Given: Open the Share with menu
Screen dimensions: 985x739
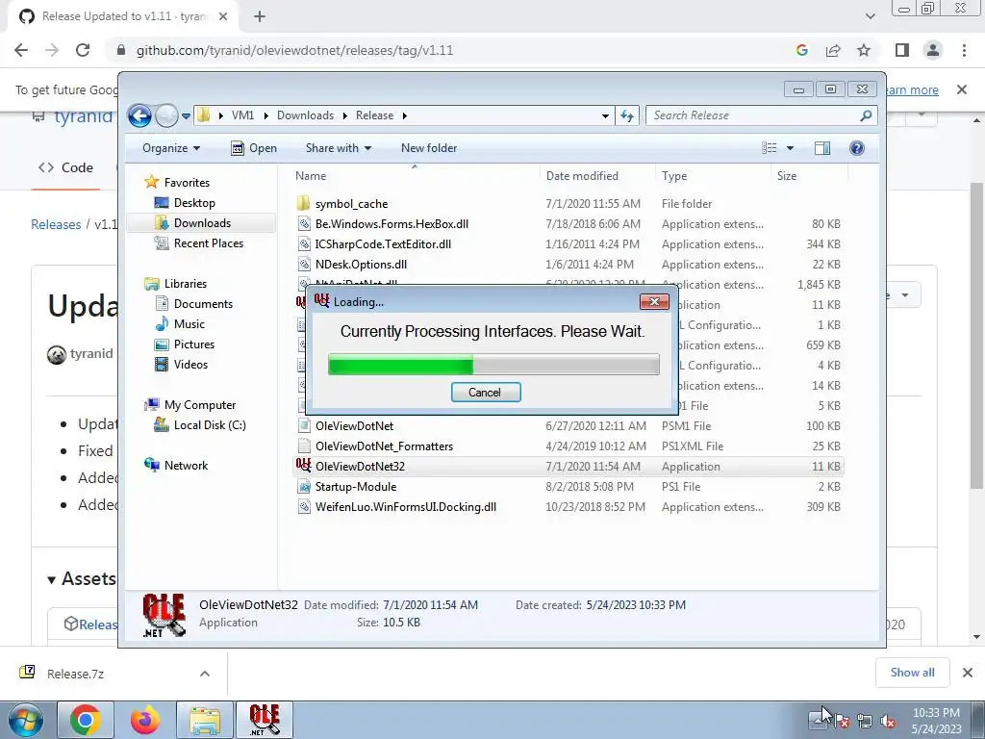Looking at the screenshot, I should pyautogui.click(x=338, y=148).
